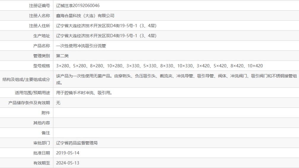
Task: Click the 型号规格 label
Action: tap(41, 66)
